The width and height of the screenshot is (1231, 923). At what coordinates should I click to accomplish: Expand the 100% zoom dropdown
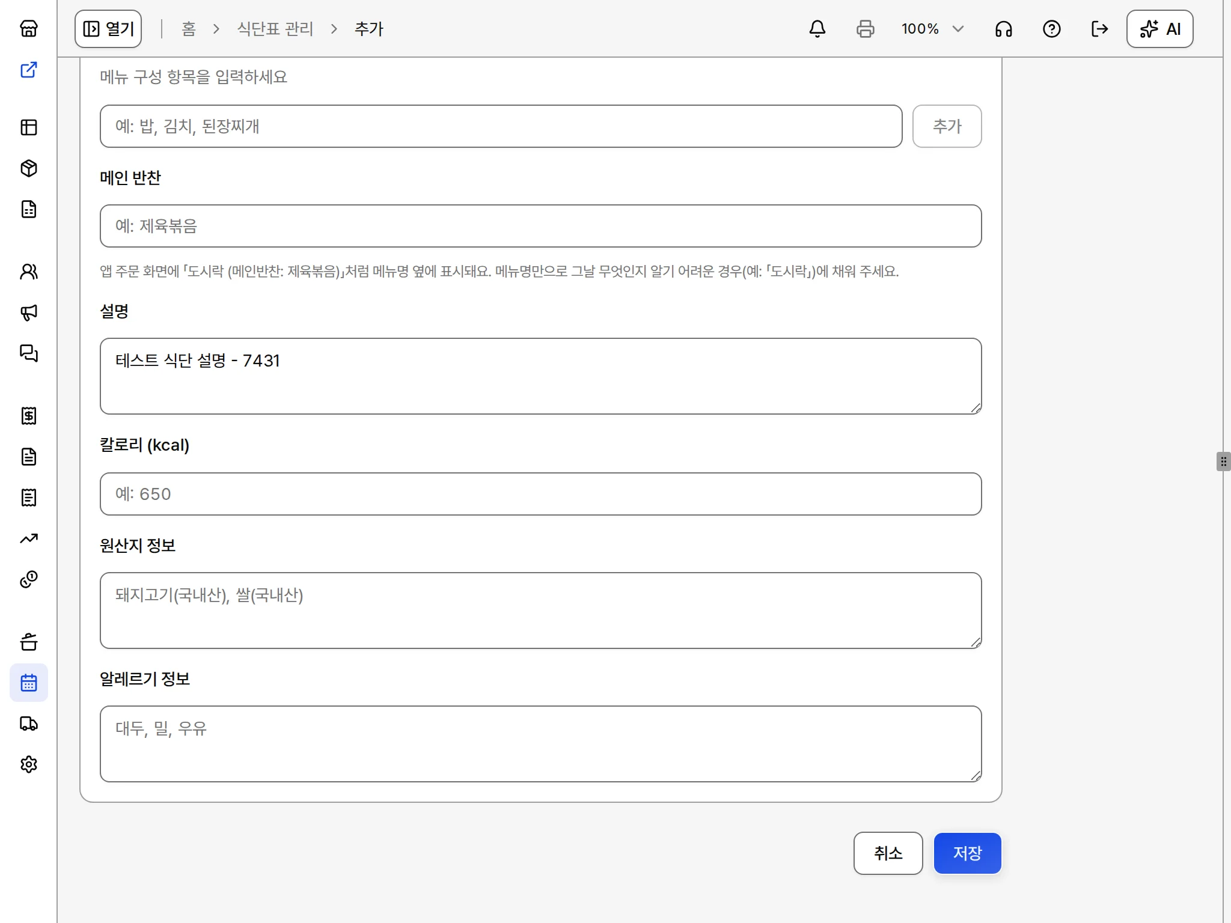pos(933,29)
